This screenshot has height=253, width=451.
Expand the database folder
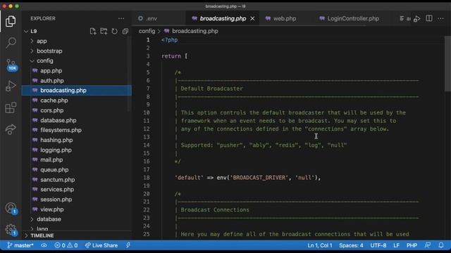click(x=49, y=219)
